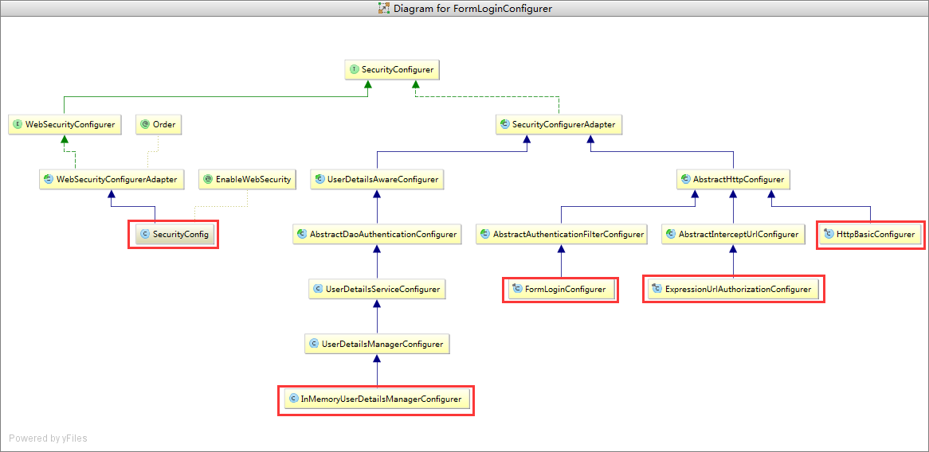Select the ExpressionUrlAuthorizationConfigurer node label
The height and width of the screenshot is (452, 929).
(x=738, y=290)
